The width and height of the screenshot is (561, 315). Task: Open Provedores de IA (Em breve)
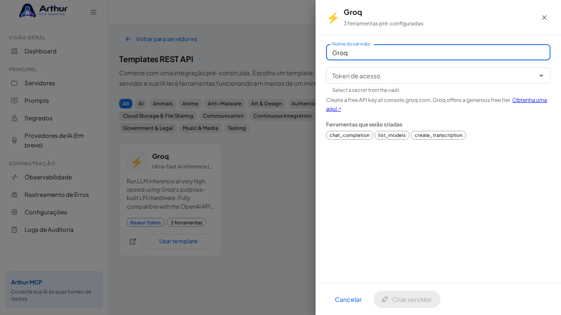54,140
